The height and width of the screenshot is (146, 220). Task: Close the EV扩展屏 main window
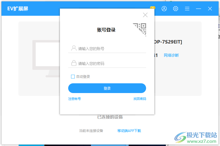(210, 9)
